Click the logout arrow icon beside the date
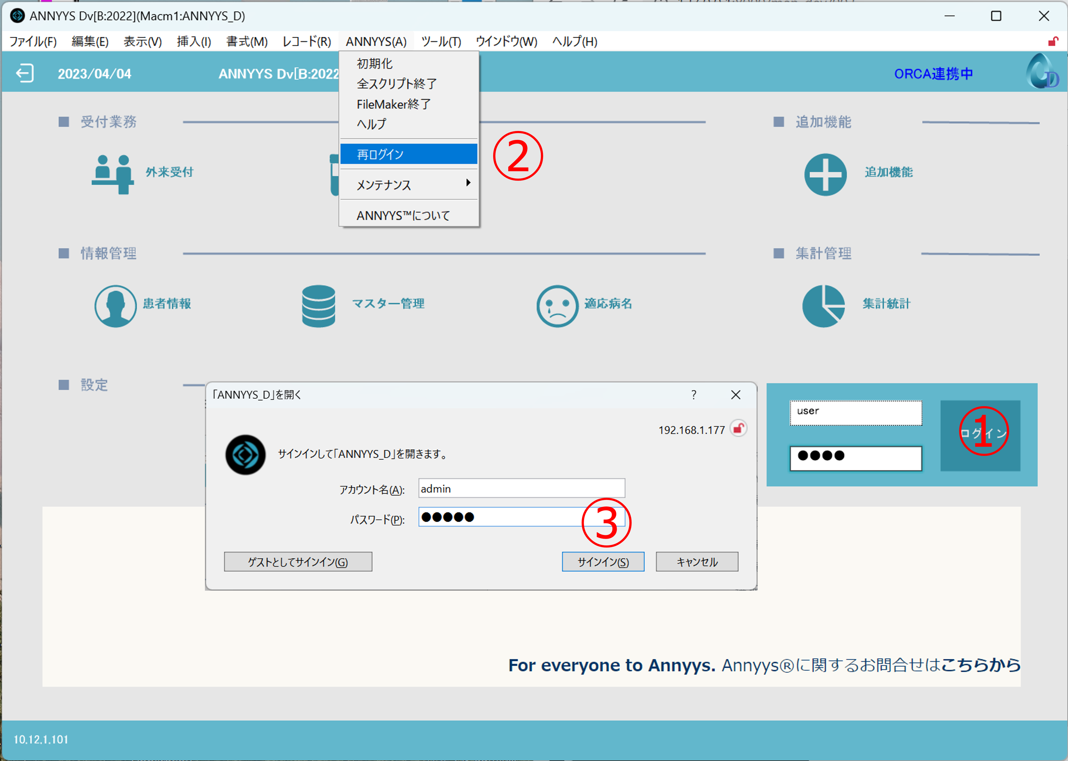1068x761 pixels. click(25, 73)
